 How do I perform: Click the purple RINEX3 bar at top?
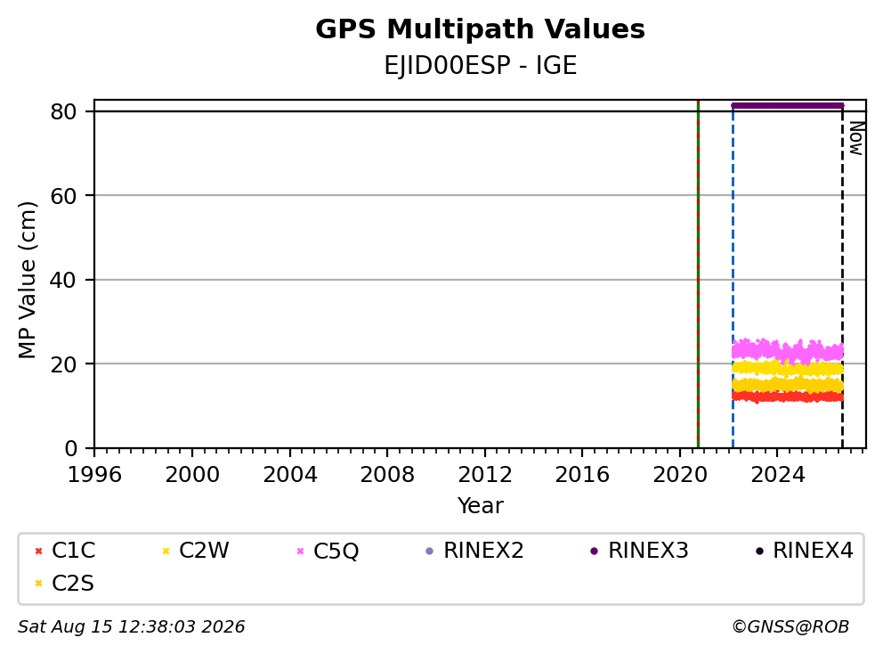point(787,105)
